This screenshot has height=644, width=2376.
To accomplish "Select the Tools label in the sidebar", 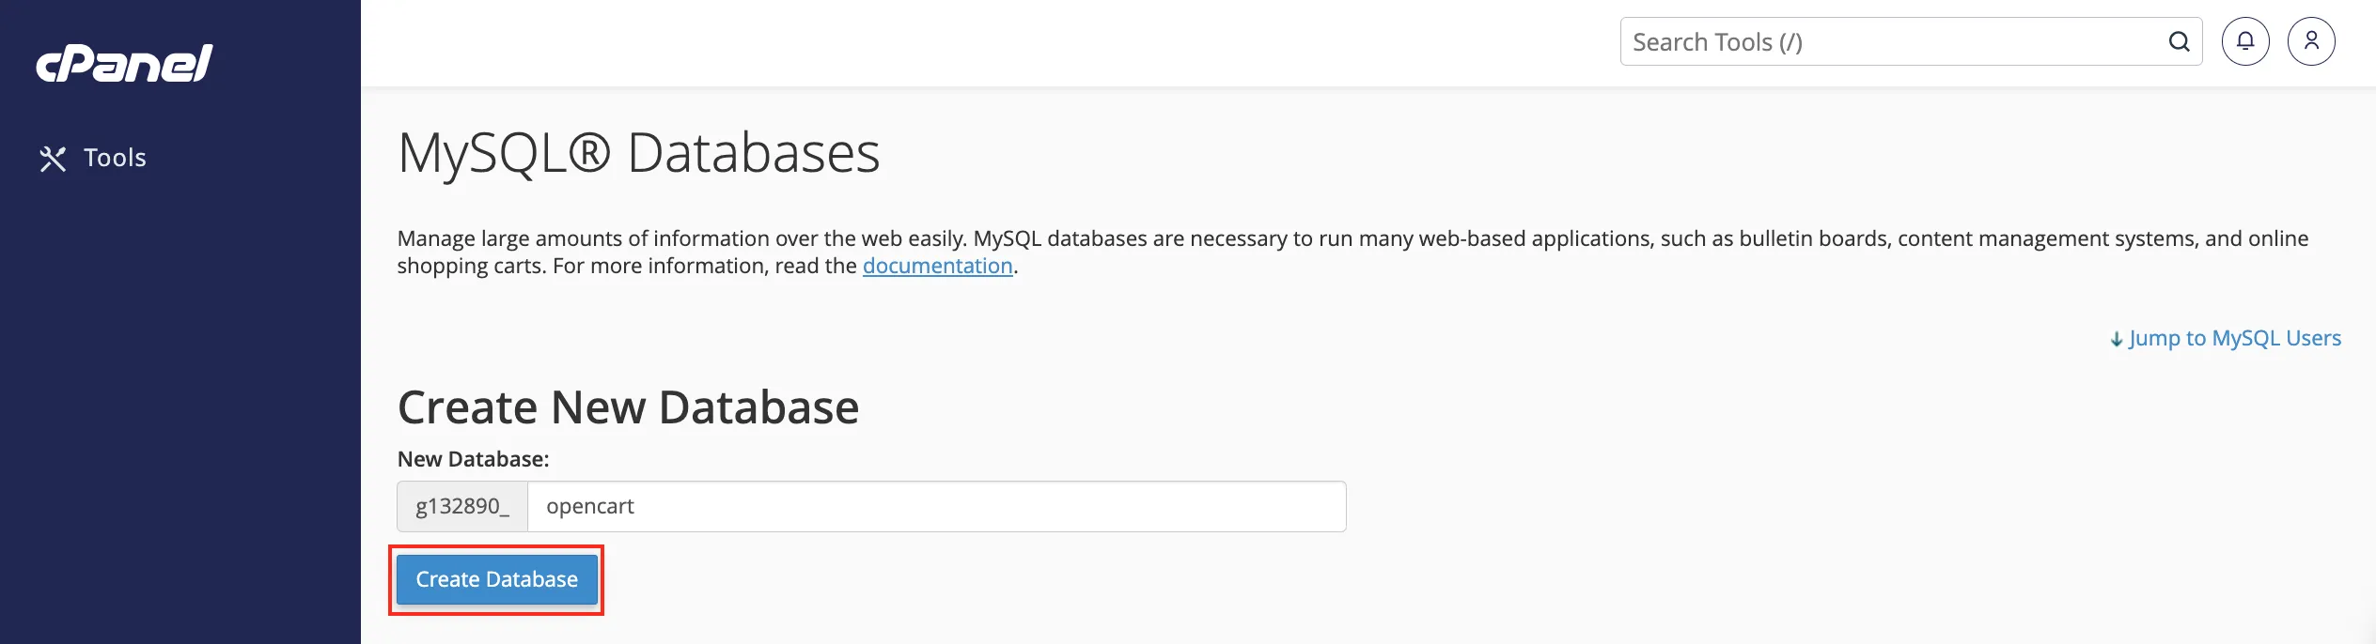I will click(x=115, y=158).
